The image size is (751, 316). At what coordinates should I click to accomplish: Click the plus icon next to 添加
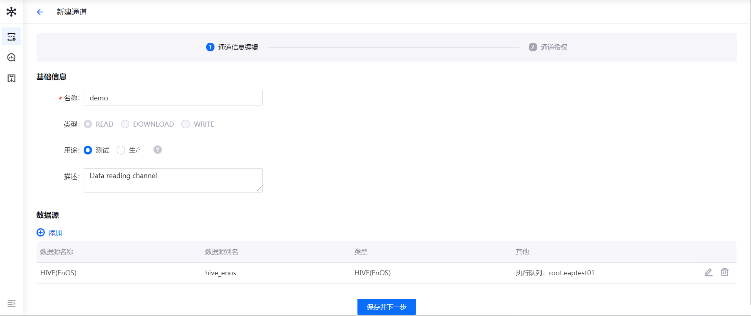(40, 232)
